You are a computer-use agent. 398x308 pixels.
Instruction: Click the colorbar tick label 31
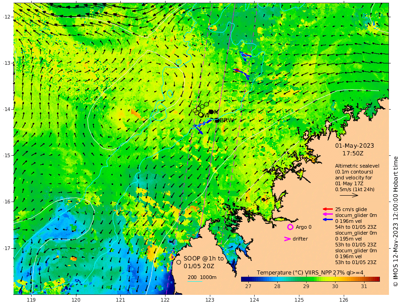point(364,286)
